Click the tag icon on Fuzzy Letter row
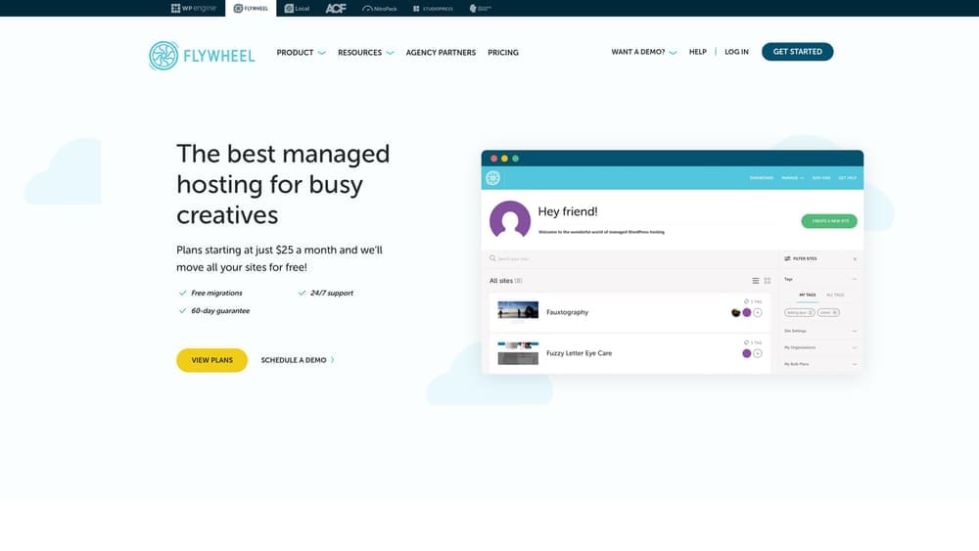The height and width of the screenshot is (551, 979). (x=746, y=343)
